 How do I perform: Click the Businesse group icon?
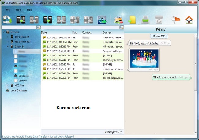coord(16,76)
